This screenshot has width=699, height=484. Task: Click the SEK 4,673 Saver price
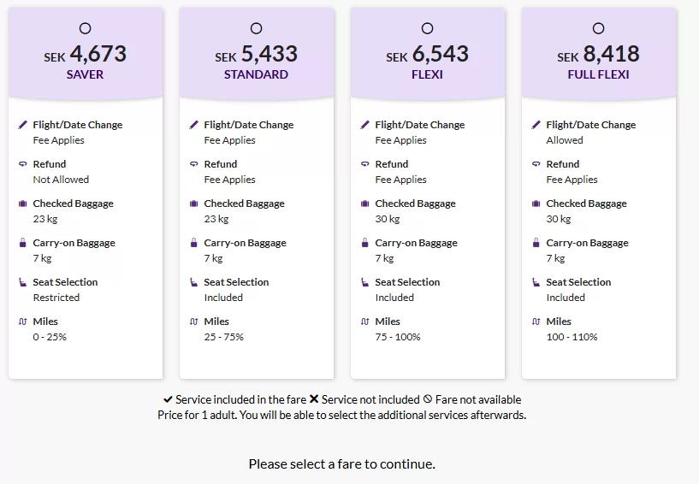pos(86,54)
